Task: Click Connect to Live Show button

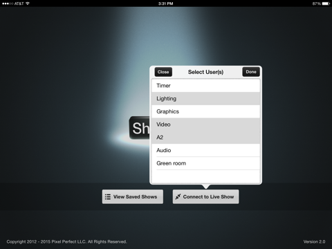Action: click(205, 196)
